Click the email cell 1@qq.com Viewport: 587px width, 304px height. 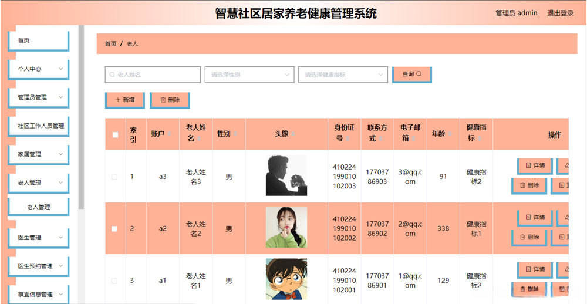click(410, 281)
